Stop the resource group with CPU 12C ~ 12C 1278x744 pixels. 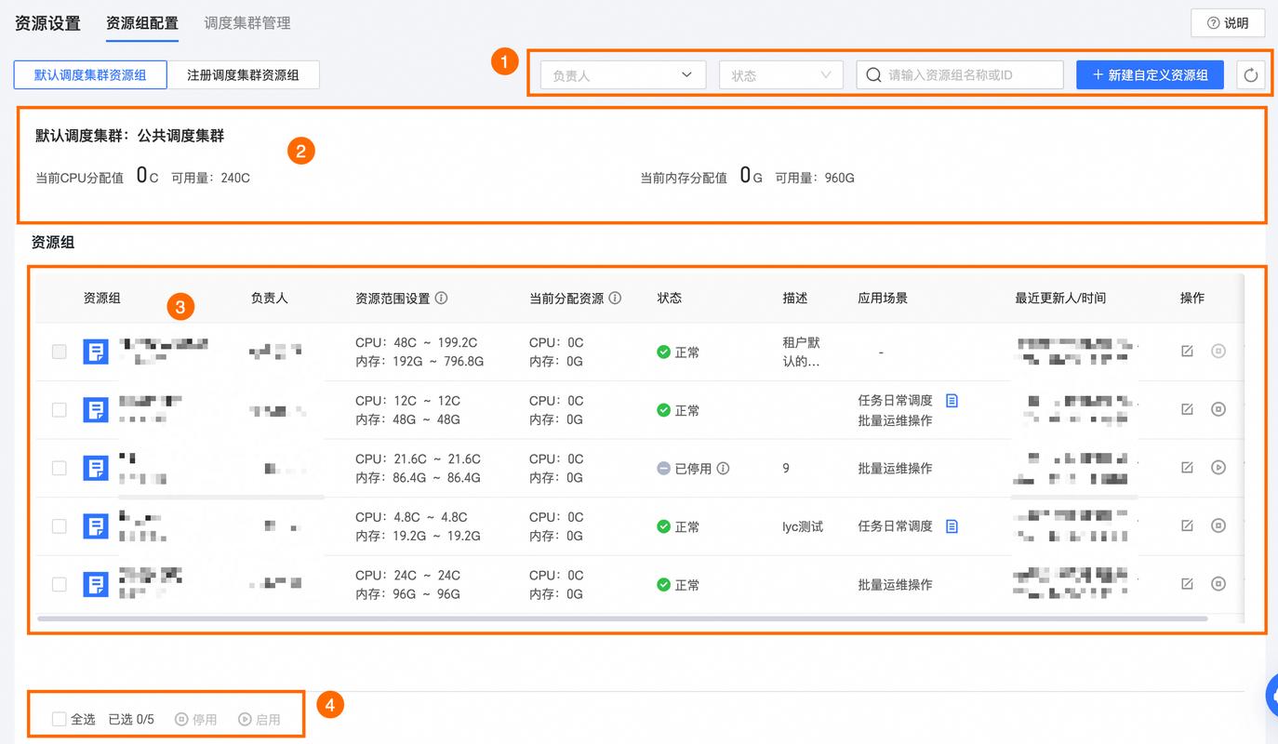click(x=1218, y=409)
